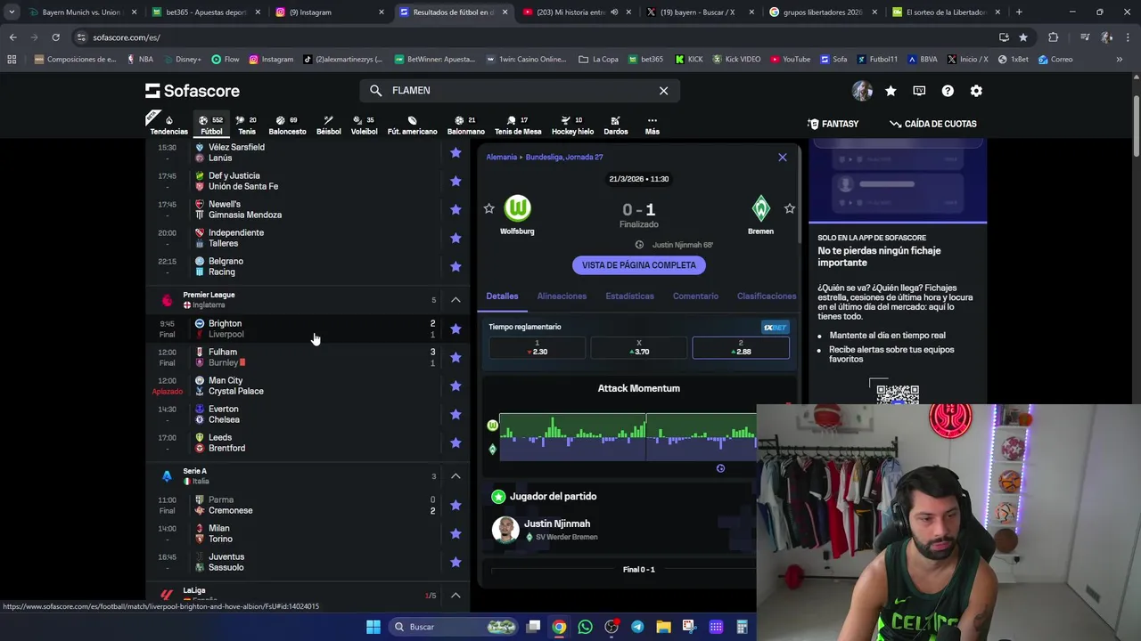Open Telegram from the taskbar

(x=637, y=627)
